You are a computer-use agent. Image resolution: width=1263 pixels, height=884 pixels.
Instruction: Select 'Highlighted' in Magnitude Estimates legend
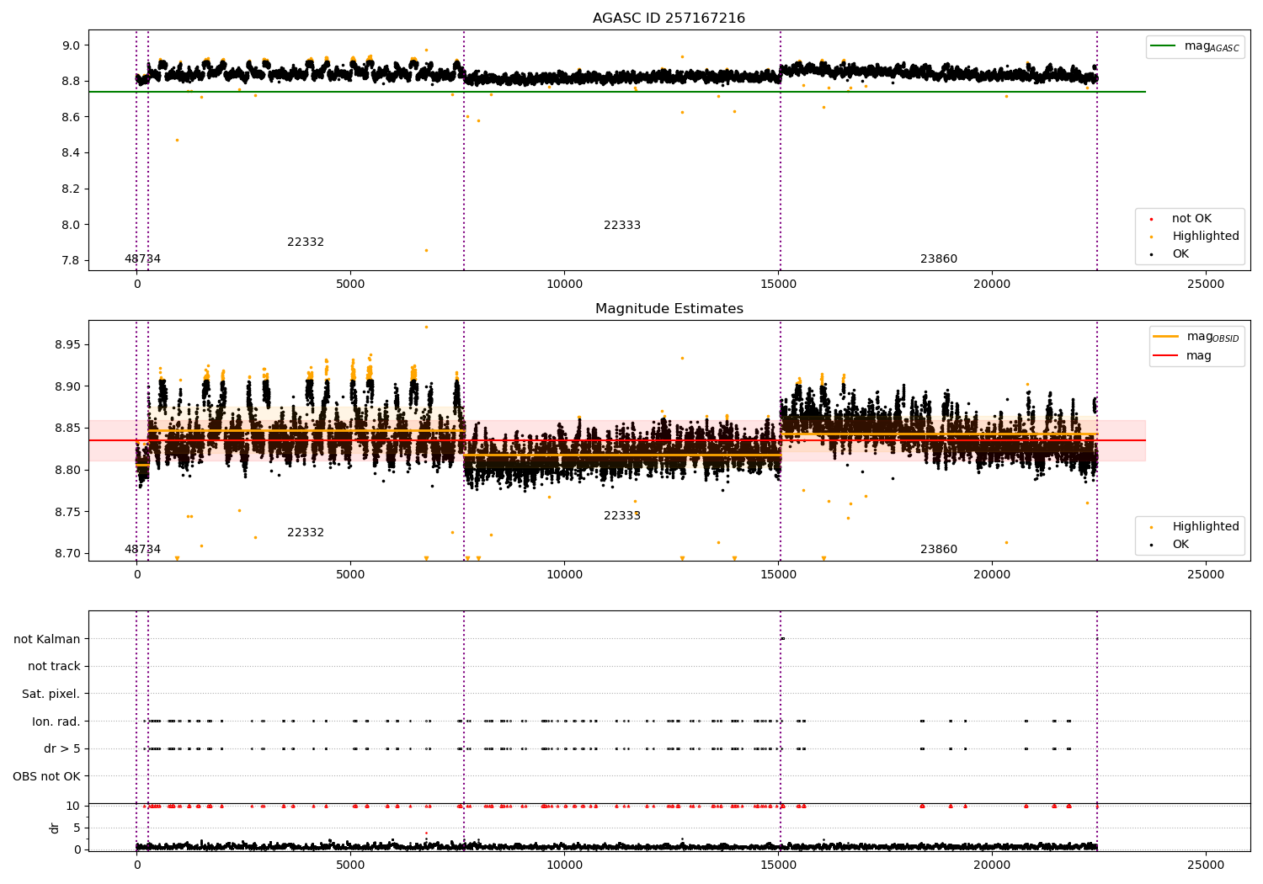point(1206,527)
